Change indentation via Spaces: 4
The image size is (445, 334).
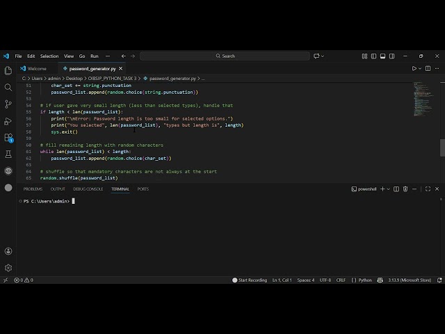click(306, 280)
